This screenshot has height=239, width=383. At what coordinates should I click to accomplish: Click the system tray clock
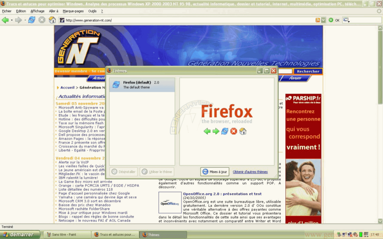click(375, 234)
